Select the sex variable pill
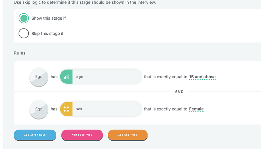 [101, 109]
